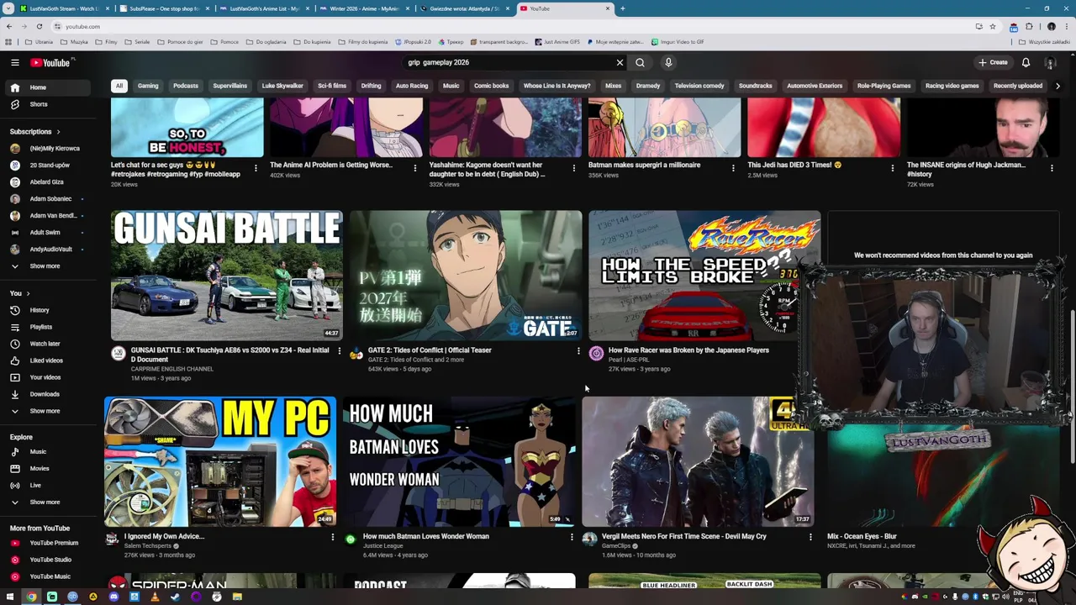Open options menu for GUNSAI BATTLE video

coord(339,350)
